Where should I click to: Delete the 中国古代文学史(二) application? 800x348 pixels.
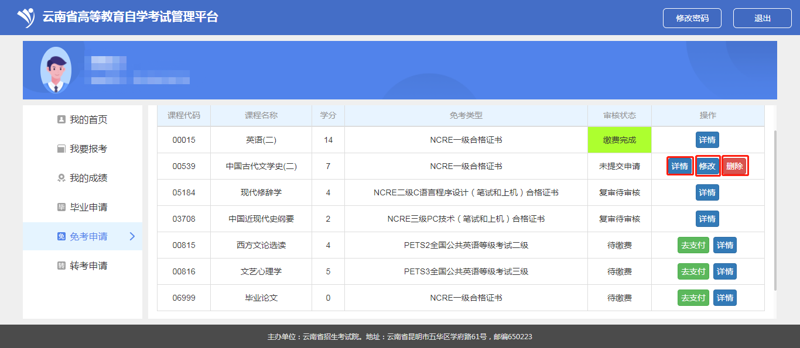[x=734, y=166]
